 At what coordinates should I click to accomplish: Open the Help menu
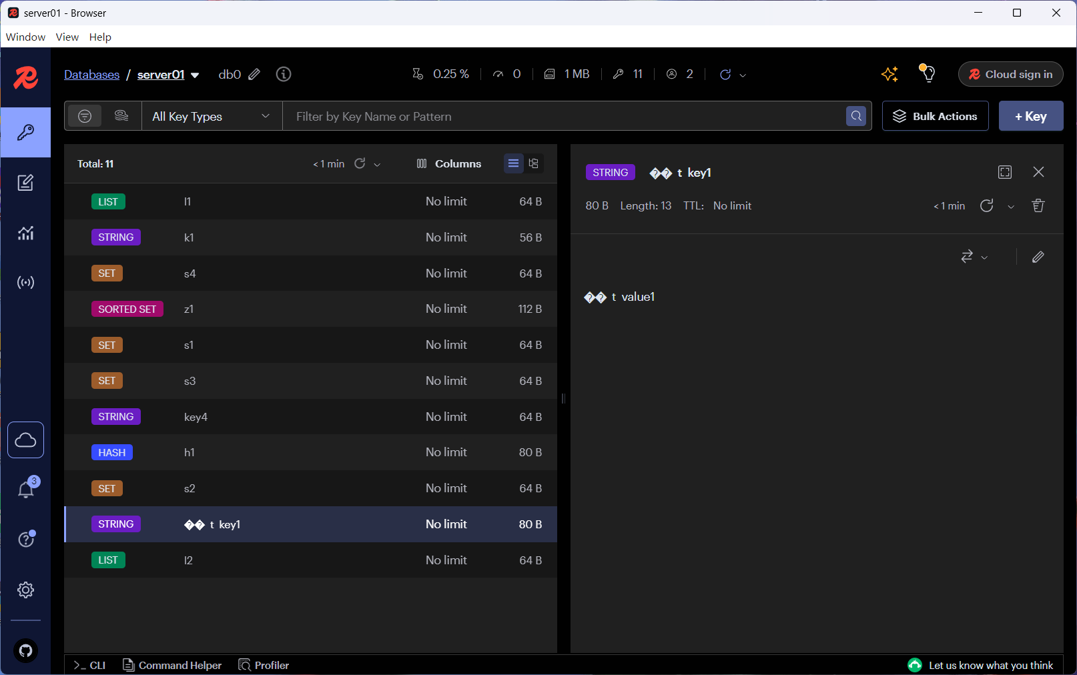coord(100,37)
